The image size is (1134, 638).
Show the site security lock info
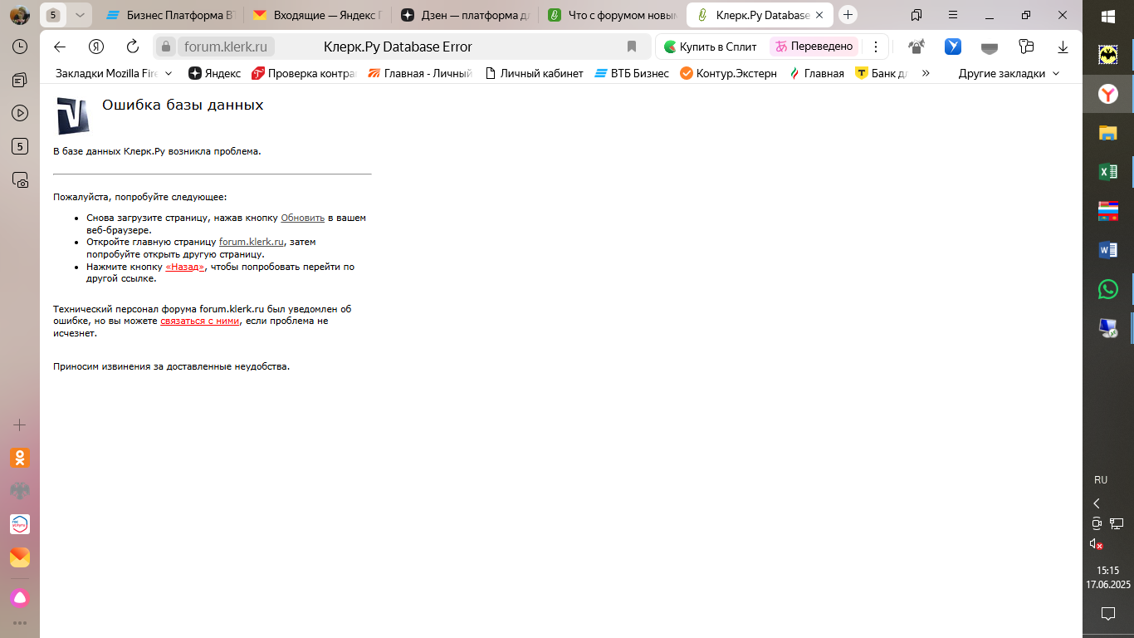click(x=166, y=47)
